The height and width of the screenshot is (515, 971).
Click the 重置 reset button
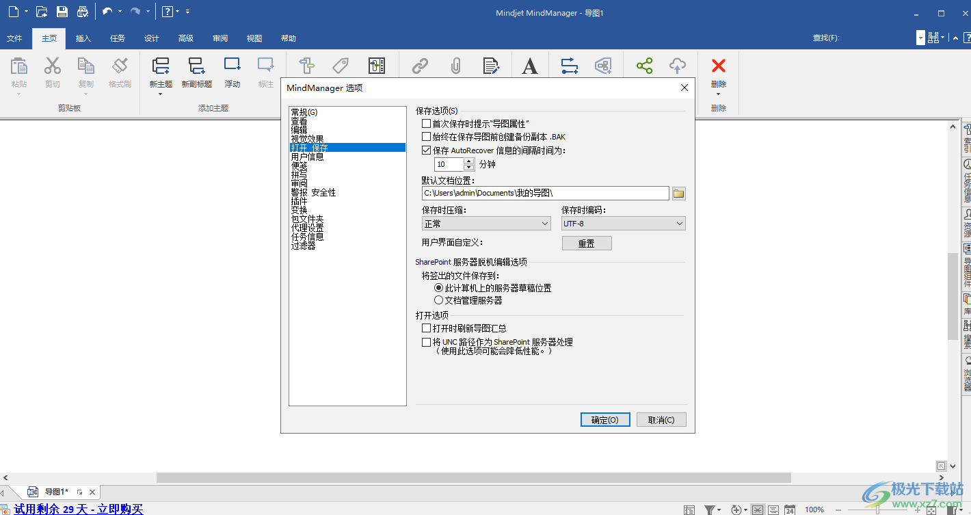[x=587, y=243]
